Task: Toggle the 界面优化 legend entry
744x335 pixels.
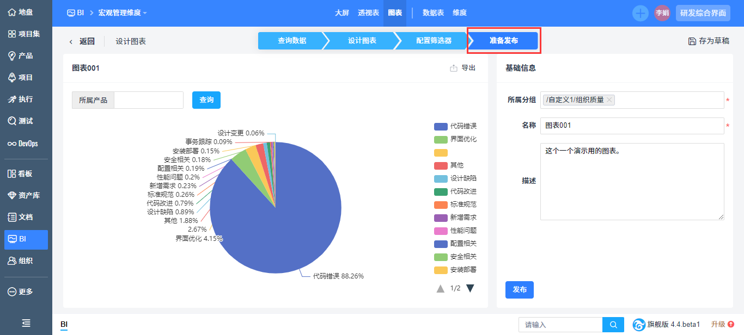Action: pos(455,139)
